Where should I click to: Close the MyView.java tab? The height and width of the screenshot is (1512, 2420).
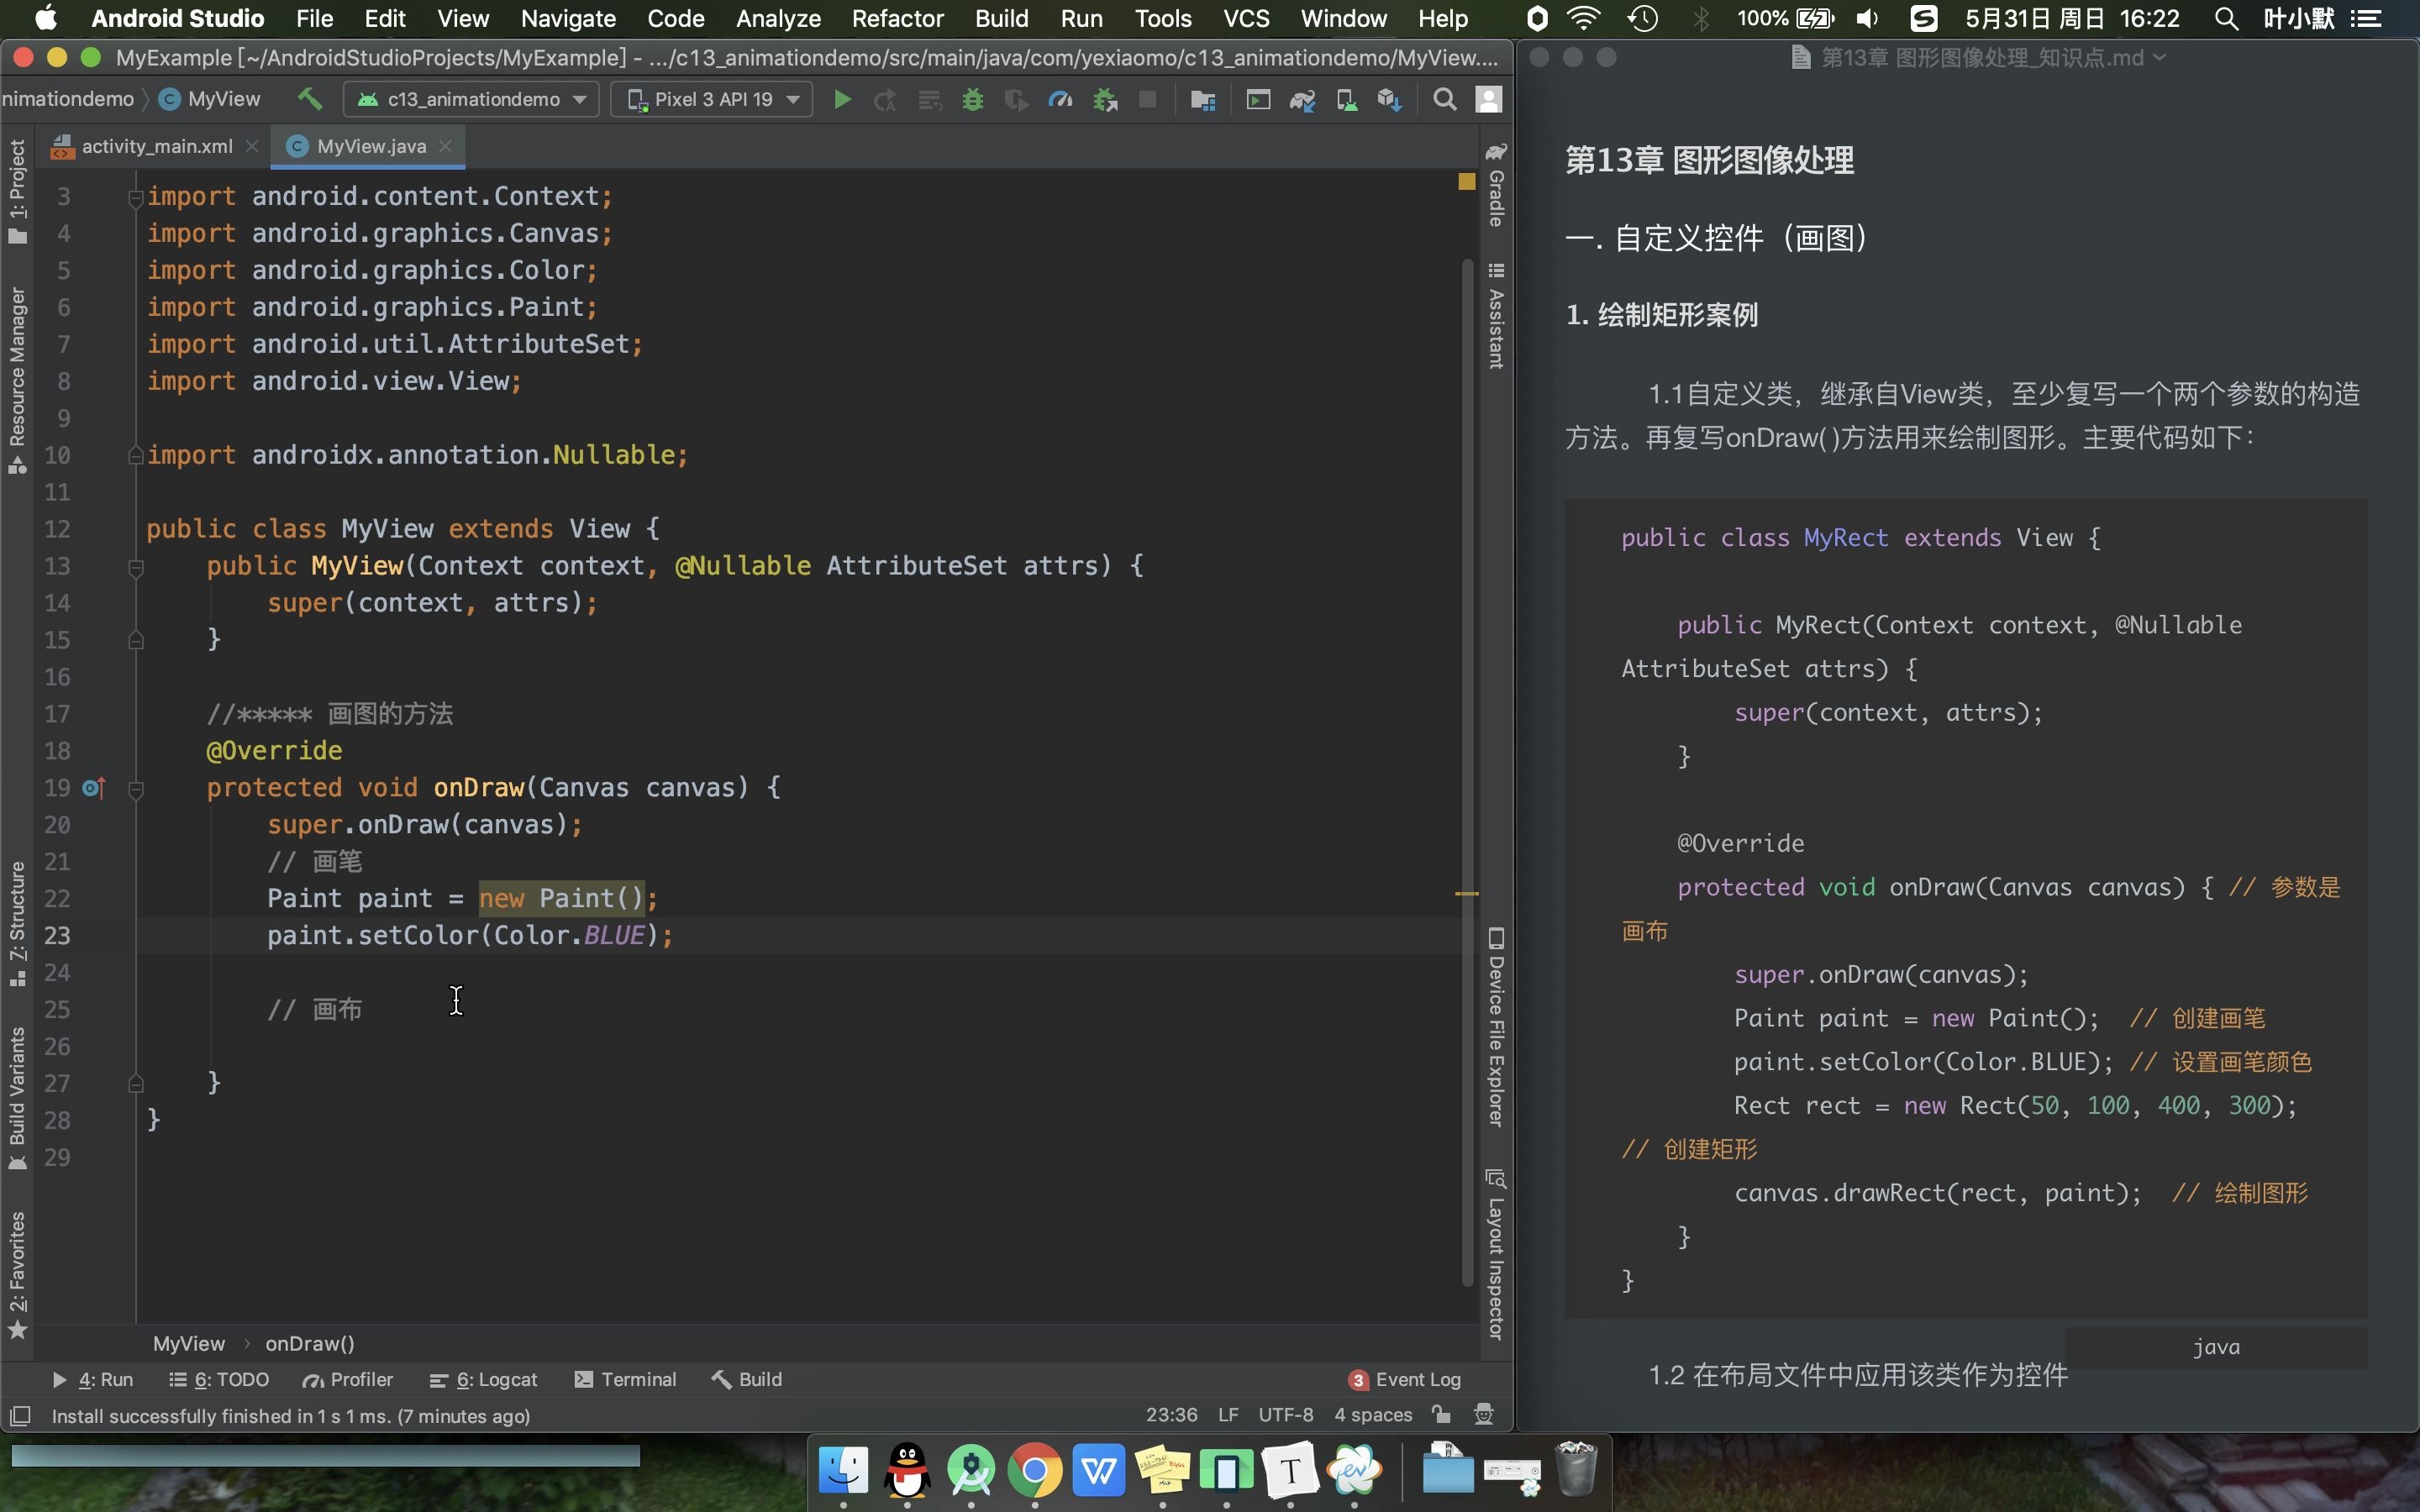(x=445, y=146)
